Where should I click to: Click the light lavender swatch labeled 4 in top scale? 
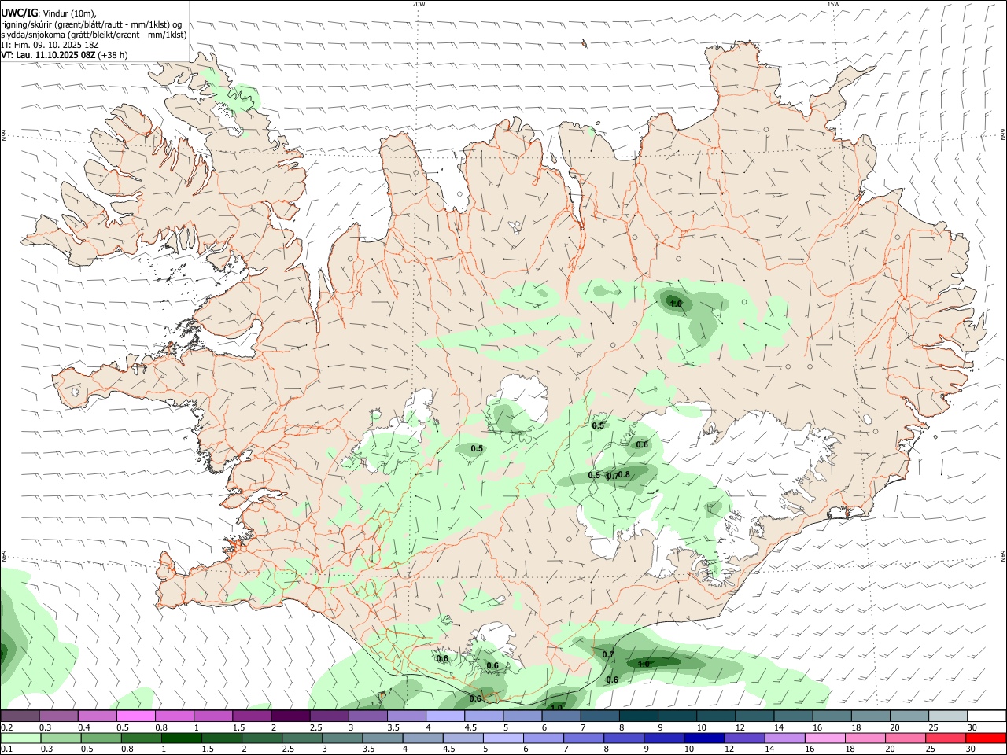[x=444, y=716]
